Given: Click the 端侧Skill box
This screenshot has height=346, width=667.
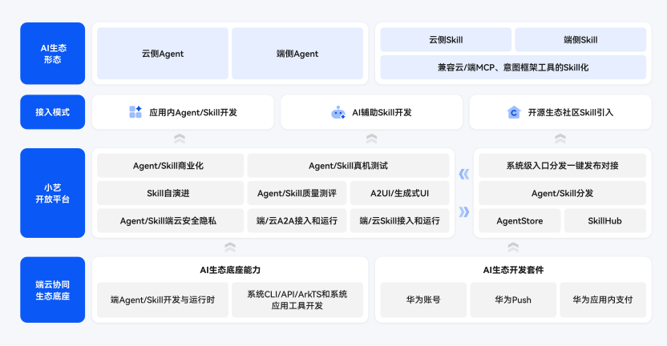Looking at the screenshot, I should 580,40.
